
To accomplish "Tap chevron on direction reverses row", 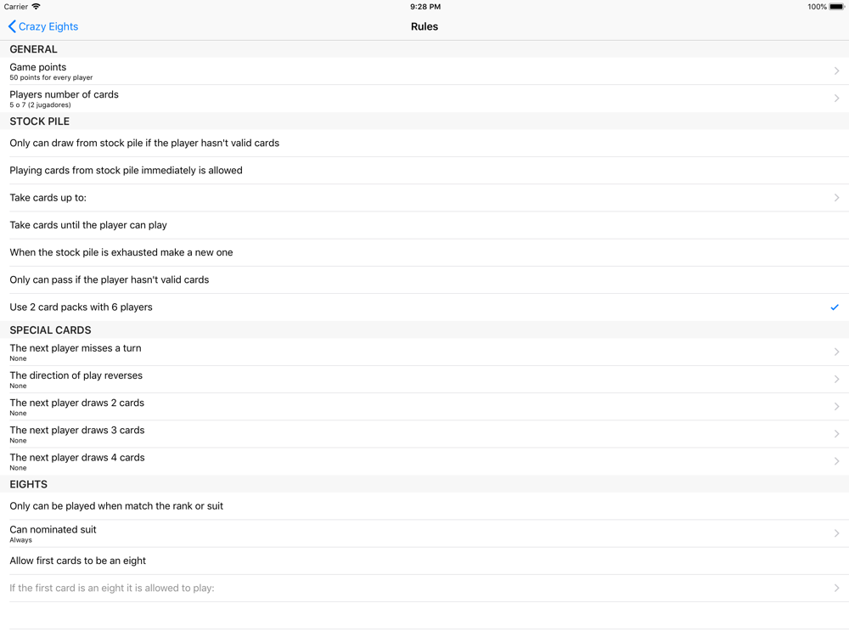I will [x=836, y=379].
